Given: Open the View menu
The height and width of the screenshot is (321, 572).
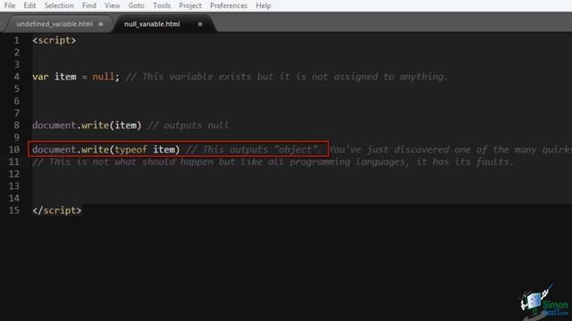Looking at the screenshot, I should pos(112,5).
